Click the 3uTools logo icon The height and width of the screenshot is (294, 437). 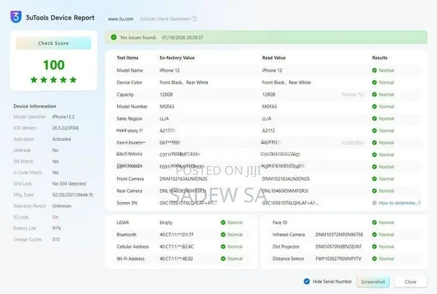(x=16, y=17)
